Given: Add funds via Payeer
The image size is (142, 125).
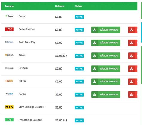Looking at the screenshot, I should 106,94.
